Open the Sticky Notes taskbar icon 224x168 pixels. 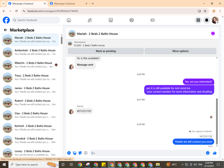103,164
